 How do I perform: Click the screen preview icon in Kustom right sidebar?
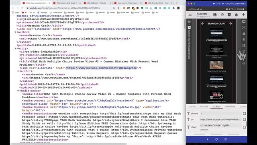coord(244,21)
